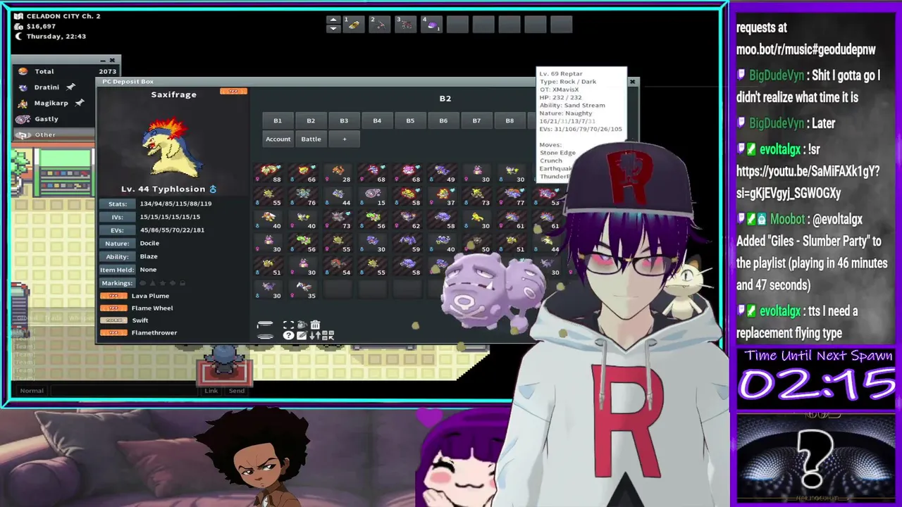This screenshot has width=902, height=507.
Task: Open the Normal chat channel selector
Action: (32, 390)
